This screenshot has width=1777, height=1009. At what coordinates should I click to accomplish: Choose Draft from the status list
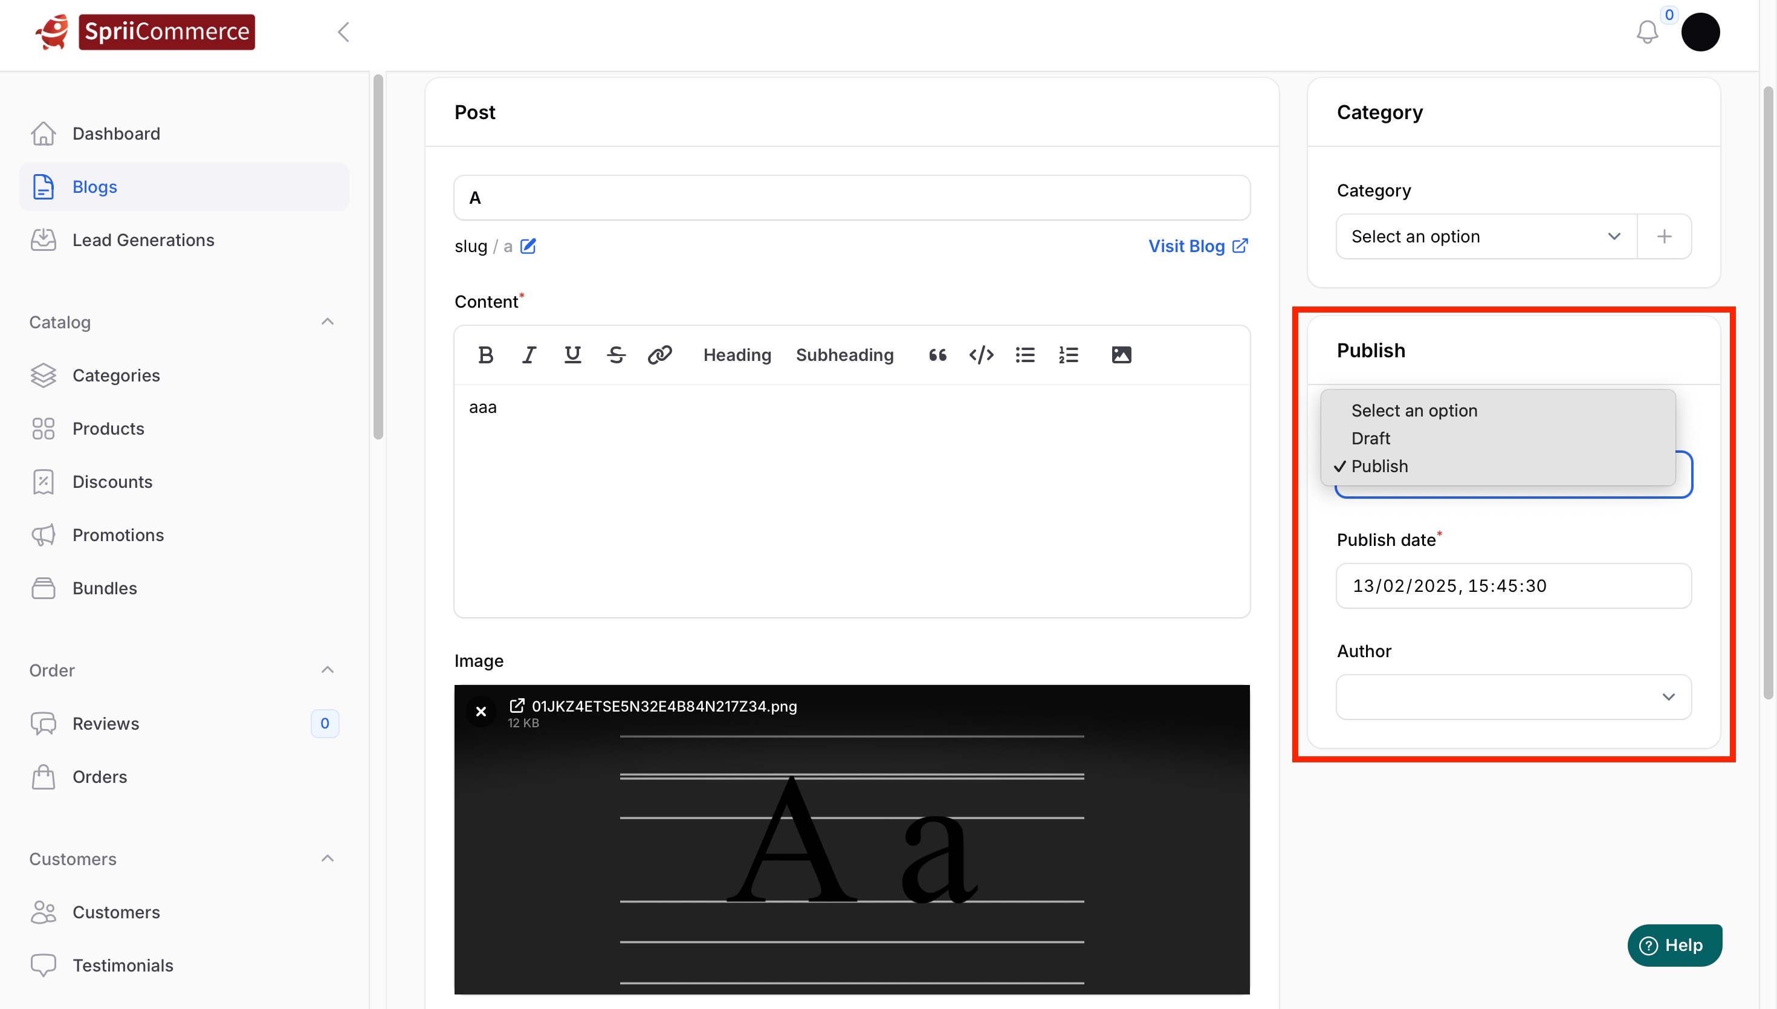[x=1370, y=438]
